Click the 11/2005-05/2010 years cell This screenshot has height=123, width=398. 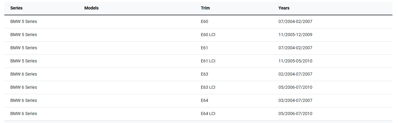[x=295, y=61]
